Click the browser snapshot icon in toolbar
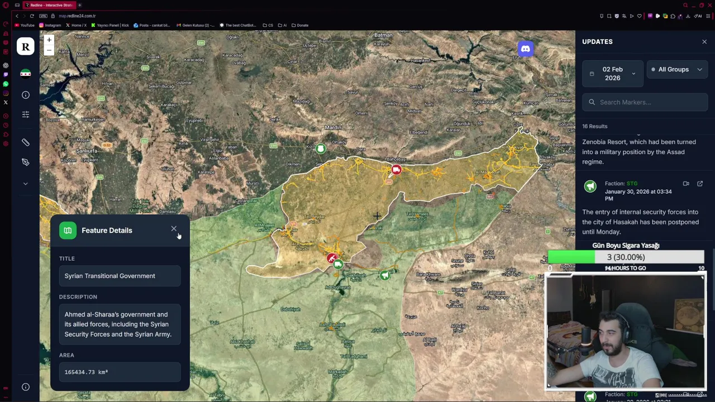The height and width of the screenshot is (402, 715). tap(609, 16)
